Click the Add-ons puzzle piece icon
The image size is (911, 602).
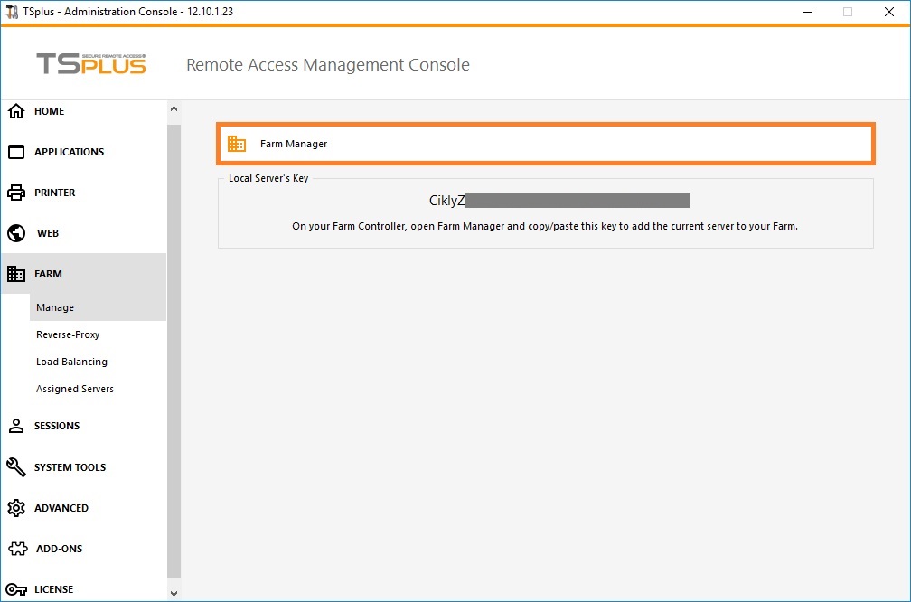16,549
